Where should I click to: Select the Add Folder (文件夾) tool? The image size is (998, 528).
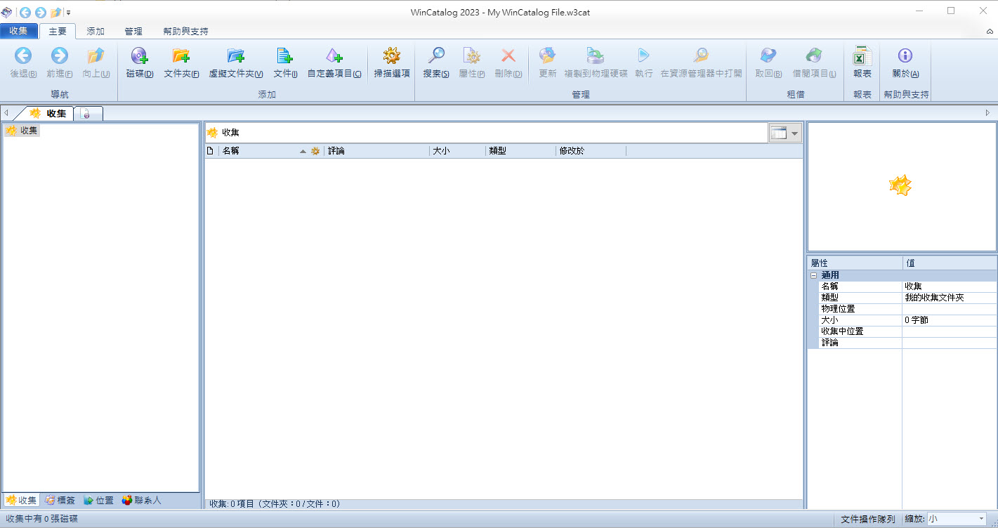[x=183, y=63]
